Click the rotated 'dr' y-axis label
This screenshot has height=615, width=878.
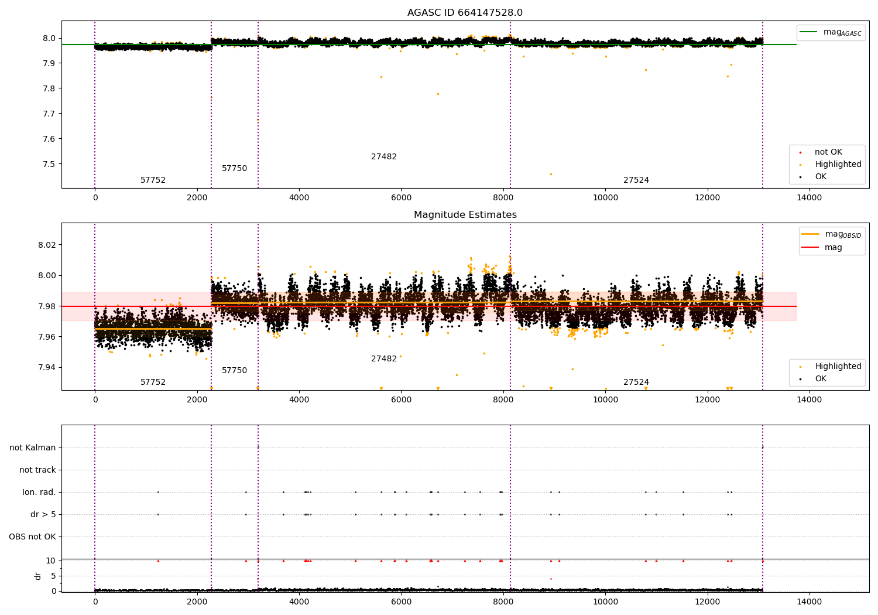38,576
